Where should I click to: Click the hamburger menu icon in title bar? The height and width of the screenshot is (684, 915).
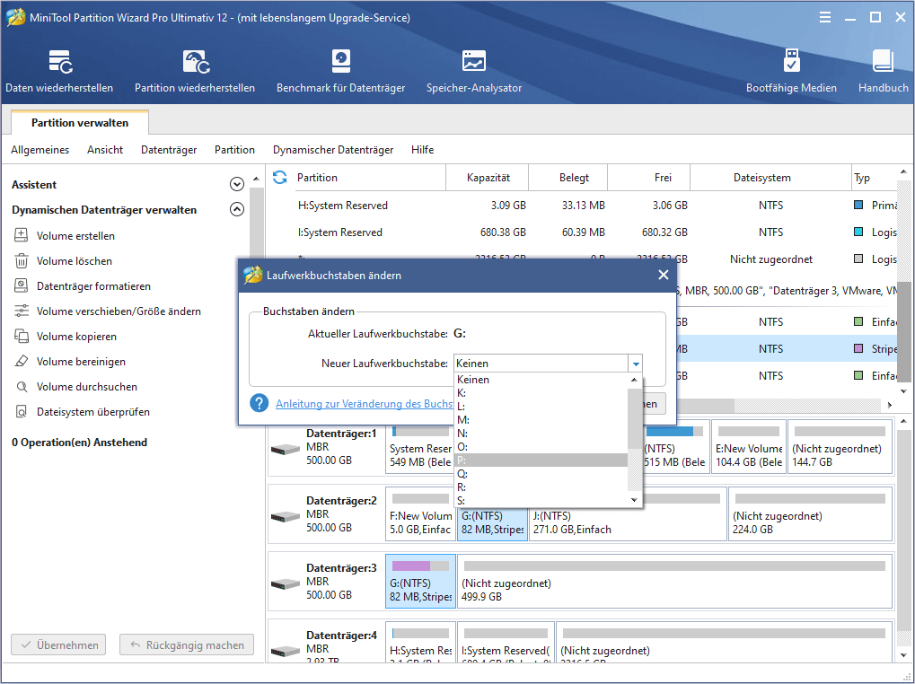pyautogui.click(x=825, y=17)
